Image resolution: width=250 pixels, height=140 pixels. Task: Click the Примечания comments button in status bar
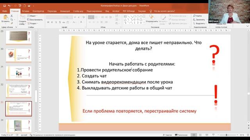(x=181, y=135)
